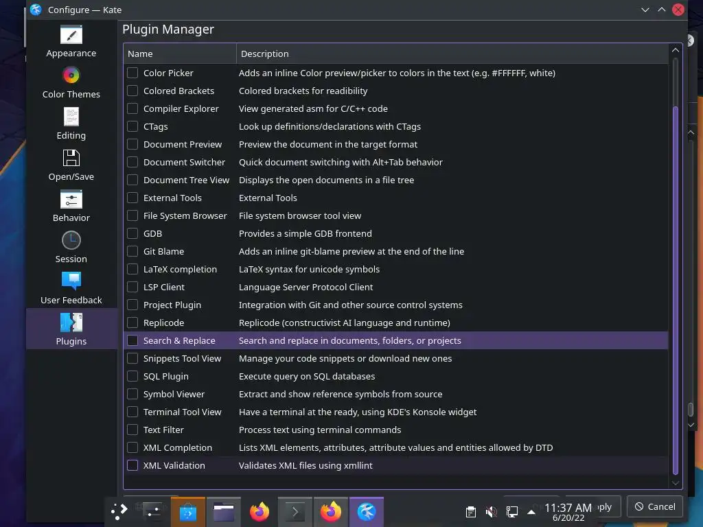This screenshot has width=703, height=527.
Task: Launch Firefox pinned next to file manager
Action: click(x=259, y=511)
